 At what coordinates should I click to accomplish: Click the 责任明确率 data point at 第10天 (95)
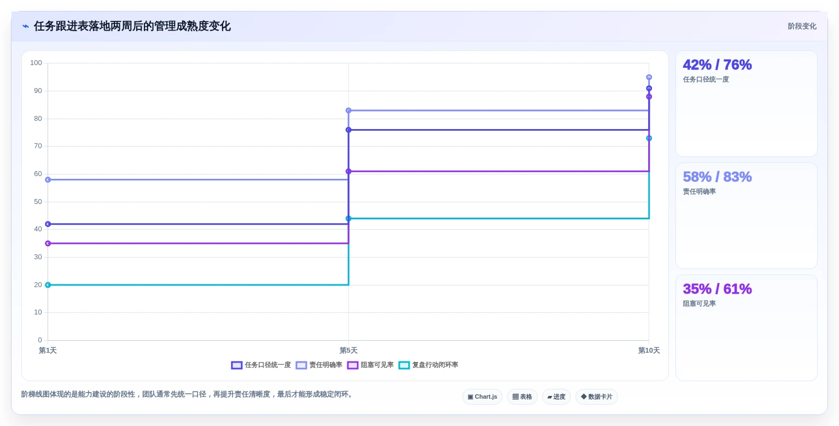click(x=649, y=77)
